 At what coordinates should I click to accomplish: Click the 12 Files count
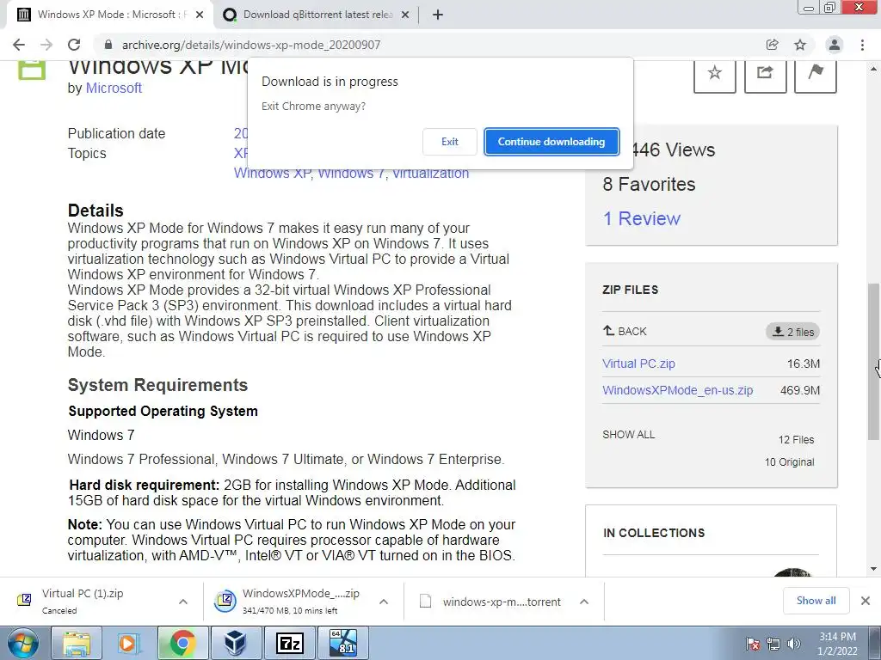[x=796, y=439]
